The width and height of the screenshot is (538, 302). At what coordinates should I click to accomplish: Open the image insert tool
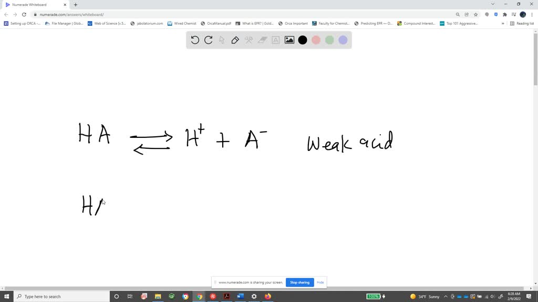pyautogui.click(x=289, y=40)
